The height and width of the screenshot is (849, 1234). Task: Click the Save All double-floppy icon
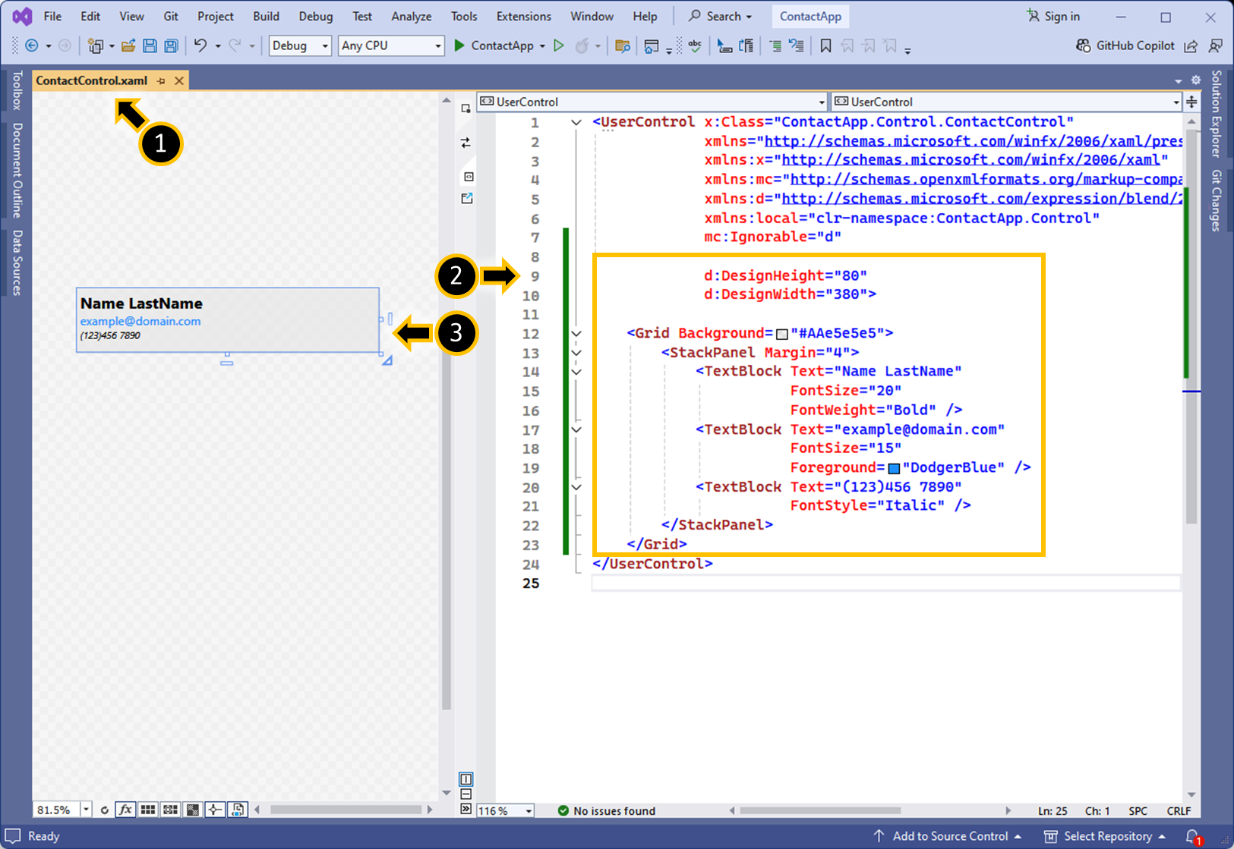tap(171, 46)
